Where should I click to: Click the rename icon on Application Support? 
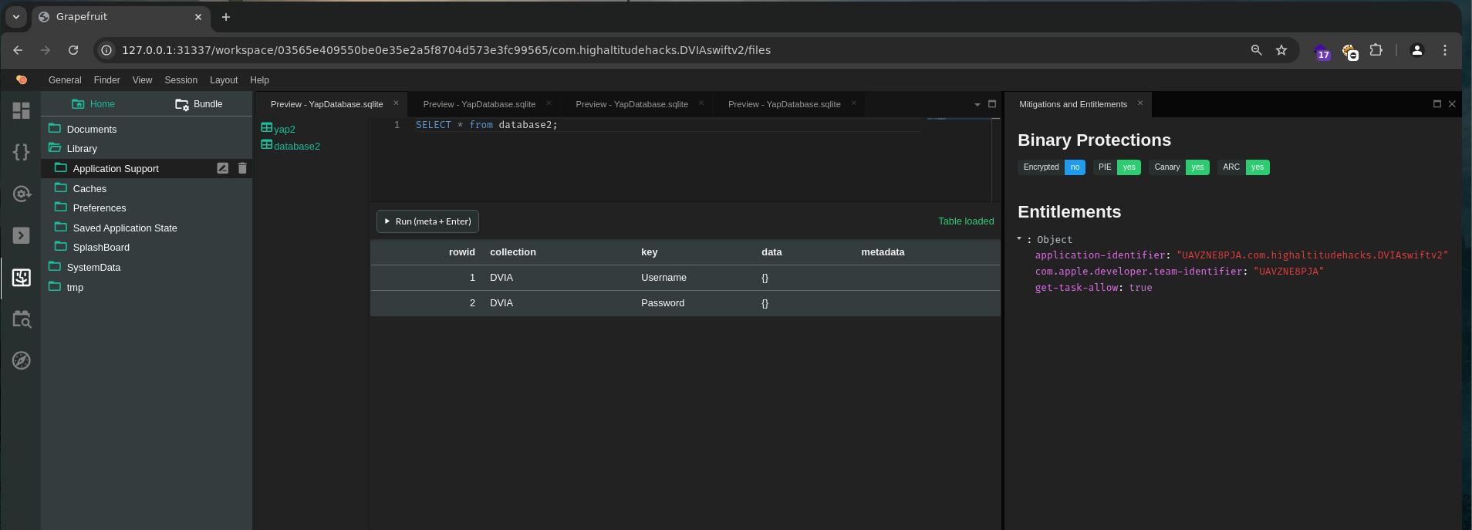[x=222, y=168]
